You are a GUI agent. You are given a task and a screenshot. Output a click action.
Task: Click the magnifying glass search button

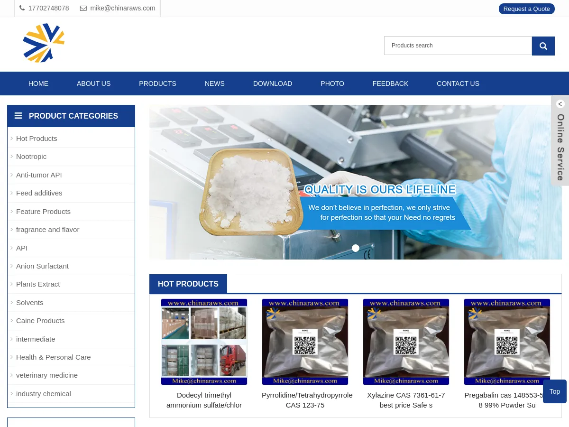[543, 46]
